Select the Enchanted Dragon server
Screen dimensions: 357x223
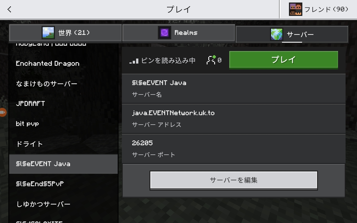63,64
